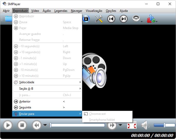Choose Chromecast from the submenu
Image resolution: width=176 pixels, height=139 pixels.
[x=107, y=114]
